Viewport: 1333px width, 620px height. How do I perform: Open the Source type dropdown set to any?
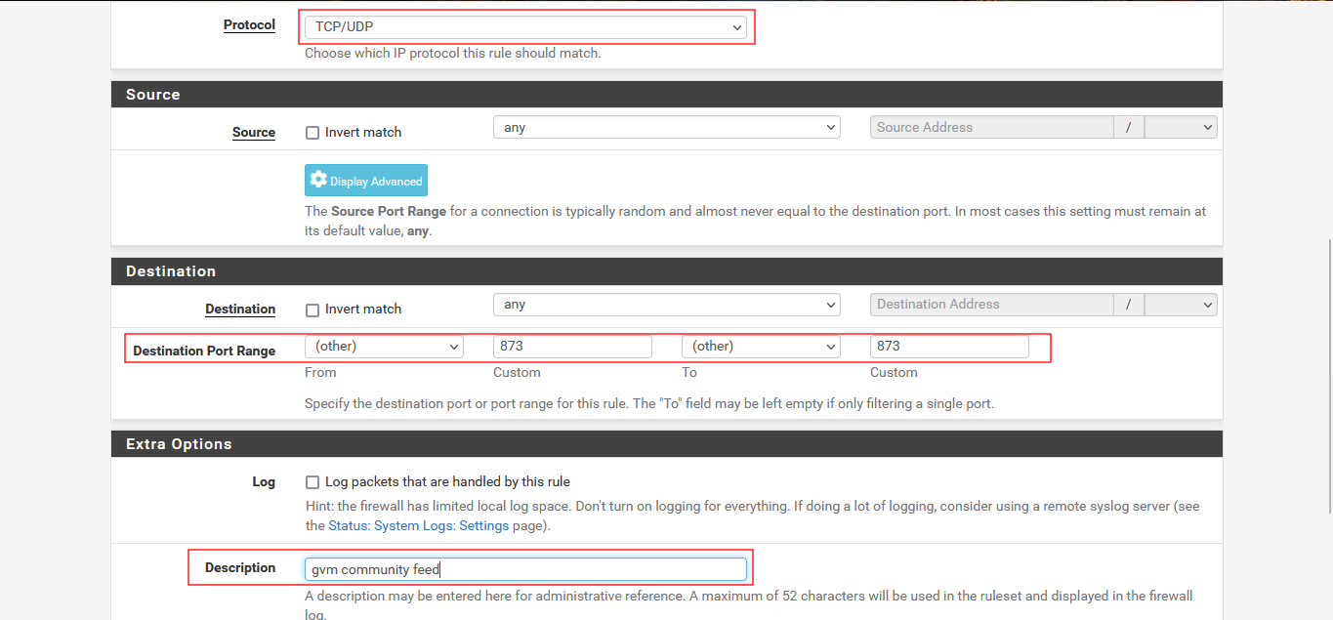point(666,128)
